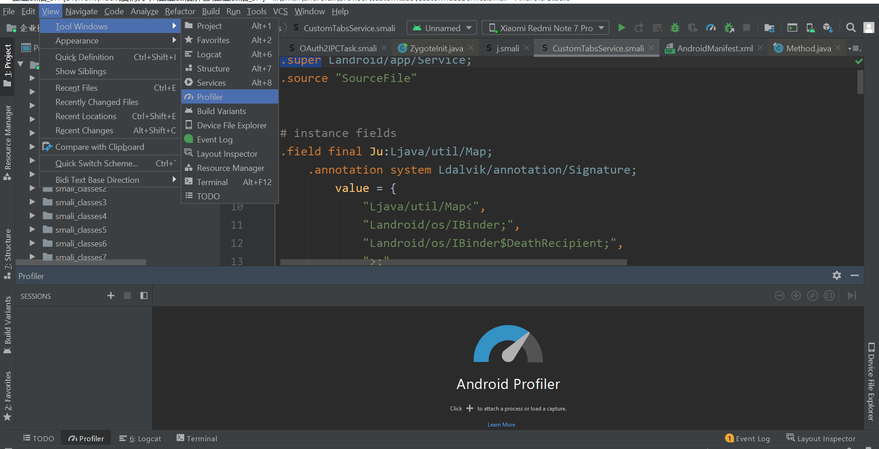Image resolution: width=879 pixels, height=449 pixels.
Task: Toggle Event Log tool window button
Action: click(747, 438)
